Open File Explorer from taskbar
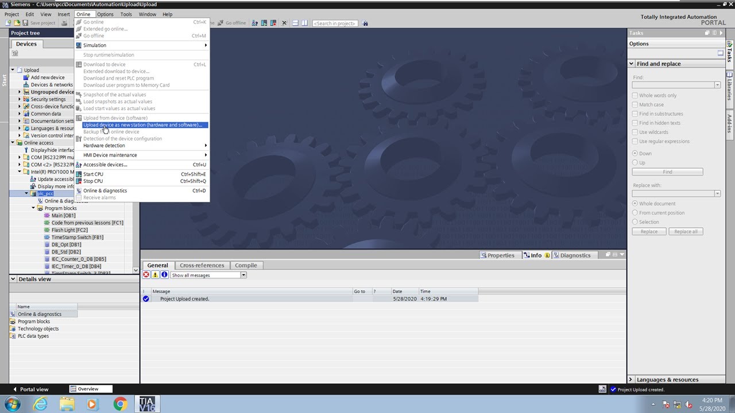The width and height of the screenshot is (735, 413). click(x=67, y=404)
